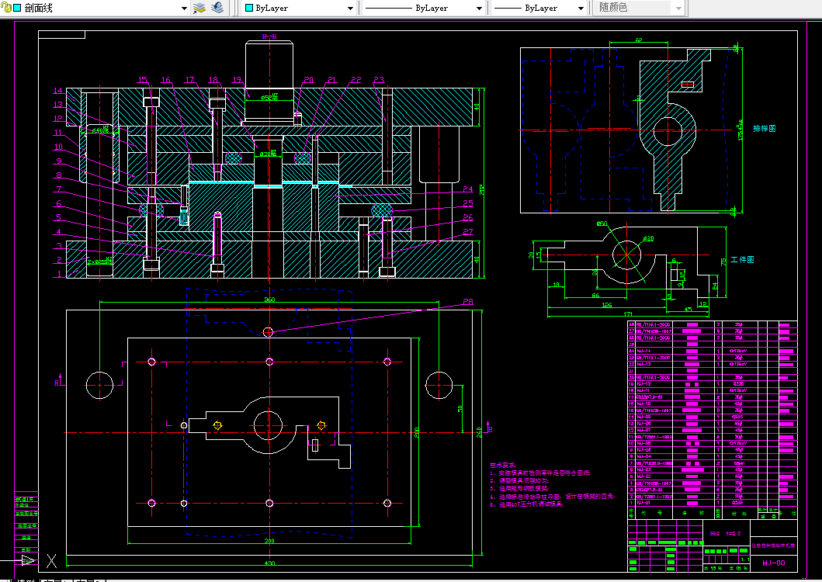Select part balloon number 28
822x582 pixels.
468,302
